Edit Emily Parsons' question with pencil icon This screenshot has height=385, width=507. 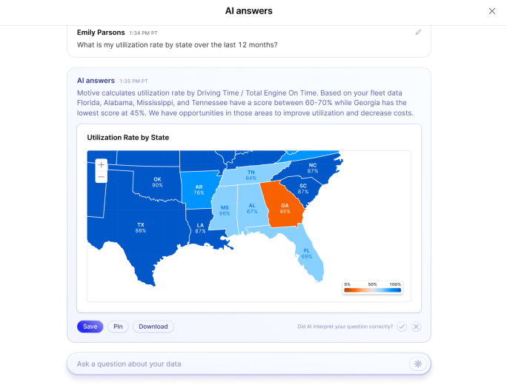click(418, 33)
